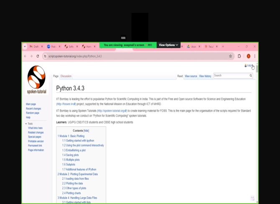Open the red profile avatar icon
The image size is (280, 204).
pos(248,56)
